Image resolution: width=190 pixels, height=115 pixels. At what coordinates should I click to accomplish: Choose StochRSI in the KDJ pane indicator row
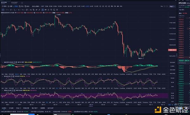pos(78,88)
